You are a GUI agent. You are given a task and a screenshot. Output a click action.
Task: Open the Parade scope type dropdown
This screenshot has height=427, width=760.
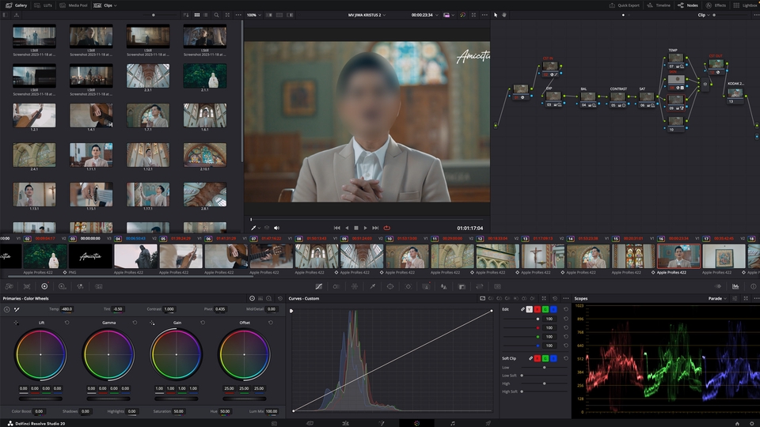coord(717,299)
